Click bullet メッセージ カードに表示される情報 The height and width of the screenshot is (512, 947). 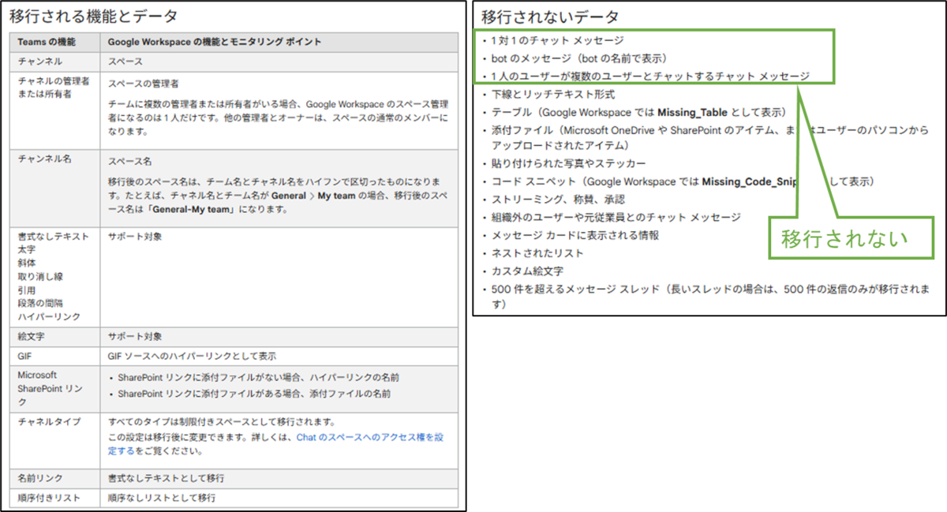coord(575,235)
